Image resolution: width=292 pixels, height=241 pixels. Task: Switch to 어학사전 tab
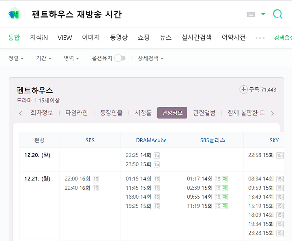pos(234,37)
